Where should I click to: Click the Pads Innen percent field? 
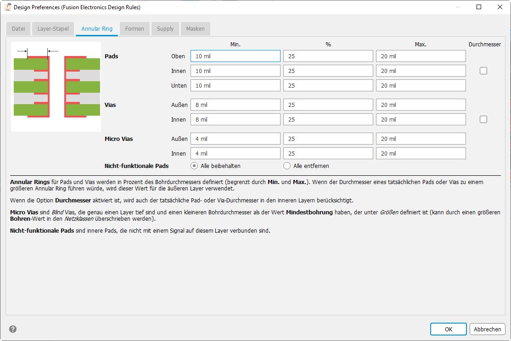pyautogui.click(x=328, y=71)
